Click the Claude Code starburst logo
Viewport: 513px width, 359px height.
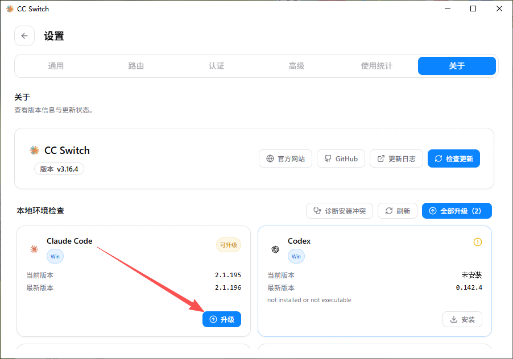tap(34, 249)
